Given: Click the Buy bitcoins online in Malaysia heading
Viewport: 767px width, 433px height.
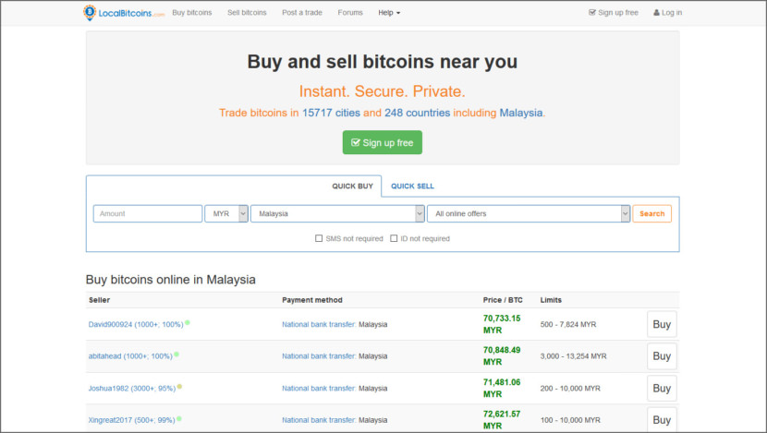Looking at the screenshot, I should tap(171, 280).
